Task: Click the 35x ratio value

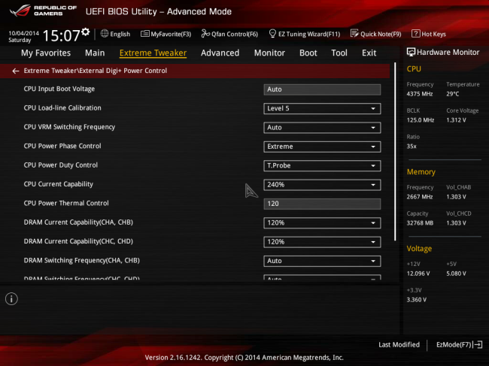Action: pyautogui.click(x=412, y=146)
